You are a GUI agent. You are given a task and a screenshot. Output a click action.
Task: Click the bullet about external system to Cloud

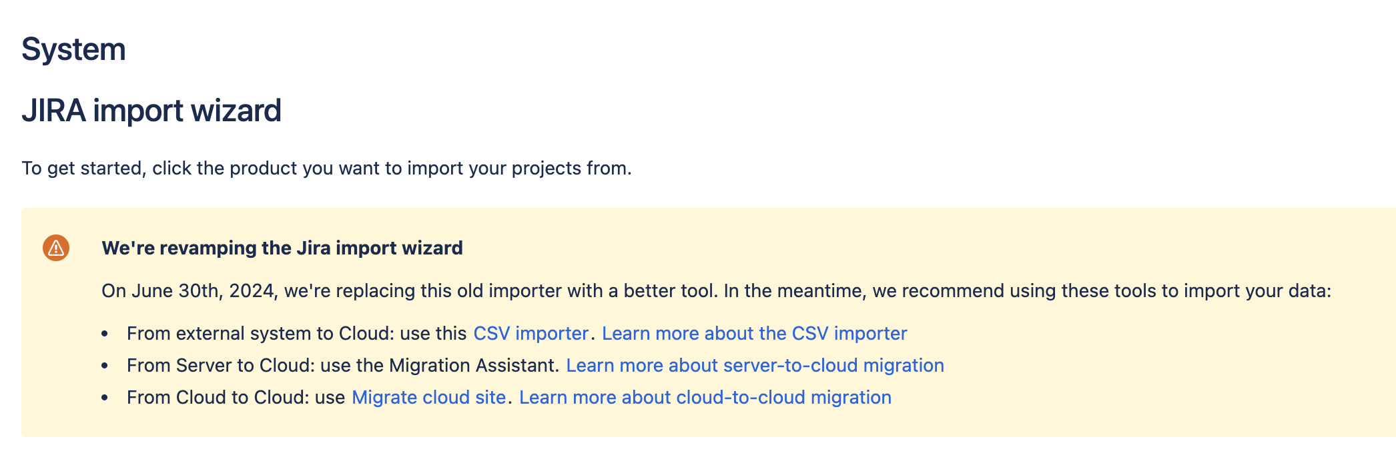294,333
